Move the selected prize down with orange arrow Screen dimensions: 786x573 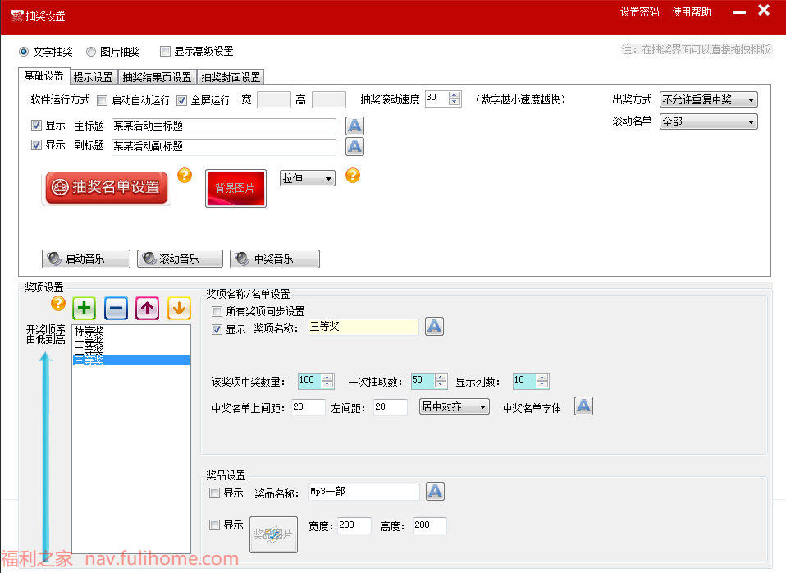click(x=179, y=308)
